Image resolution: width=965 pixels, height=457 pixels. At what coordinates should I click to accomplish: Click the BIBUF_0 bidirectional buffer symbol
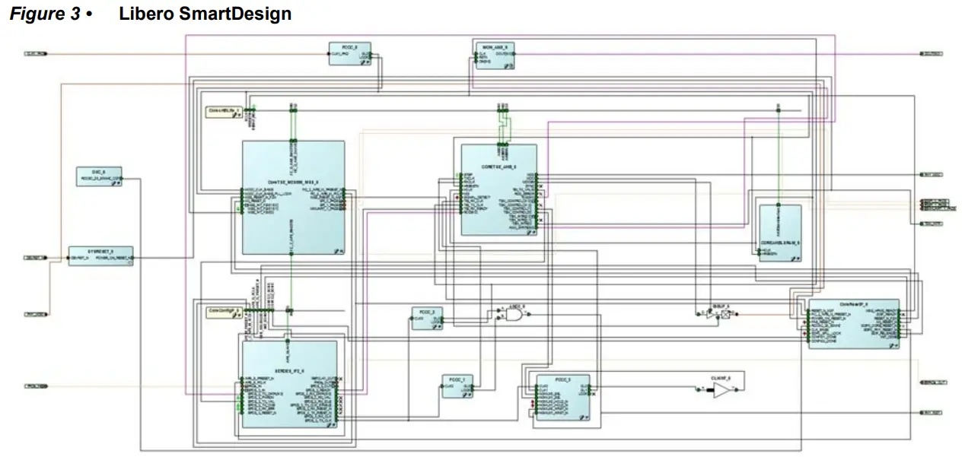click(725, 313)
